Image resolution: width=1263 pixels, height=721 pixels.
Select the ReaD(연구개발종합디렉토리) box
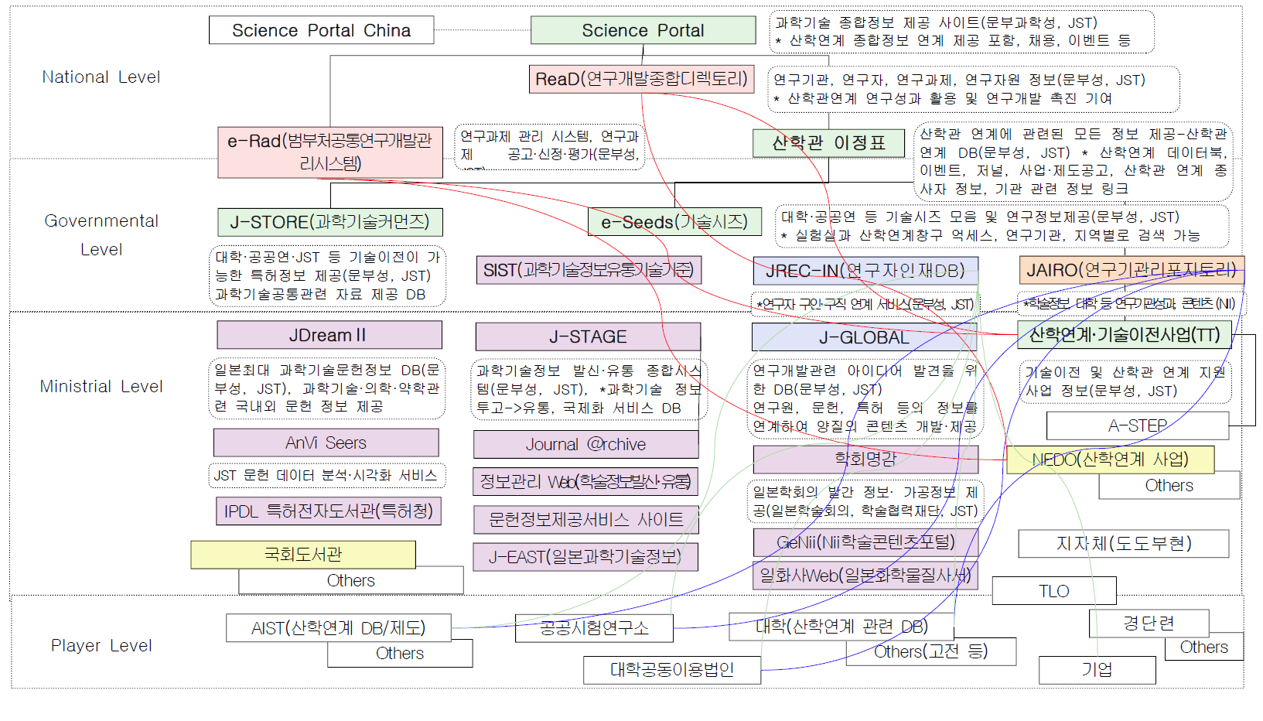641,79
